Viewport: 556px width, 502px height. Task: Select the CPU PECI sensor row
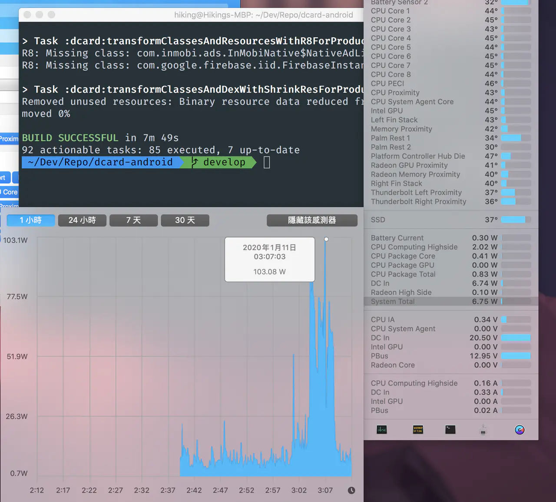(x=451, y=83)
